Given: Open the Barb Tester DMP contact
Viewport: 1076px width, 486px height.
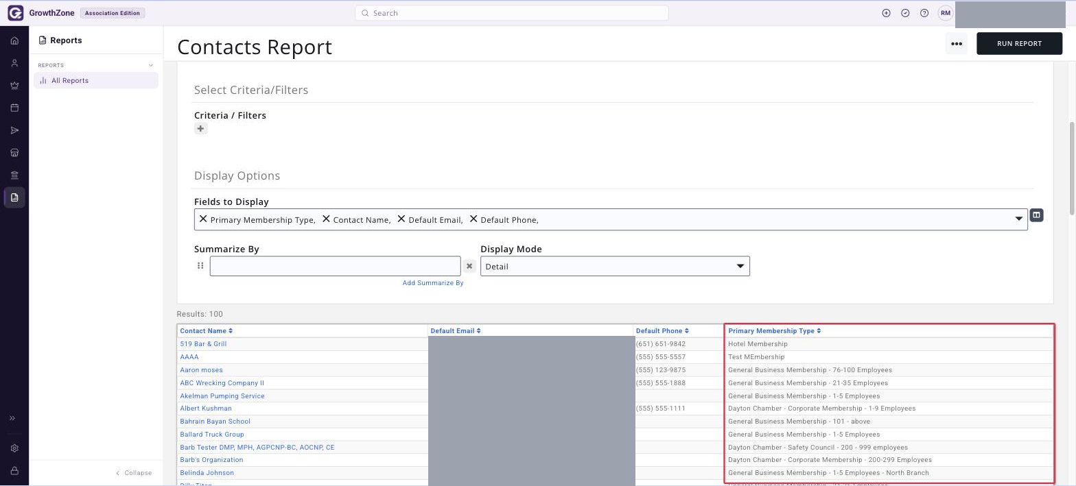Looking at the screenshot, I should coord(257,448).
